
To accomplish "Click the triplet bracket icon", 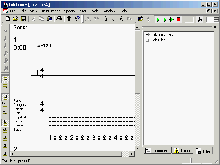I will tap(88, 19).
